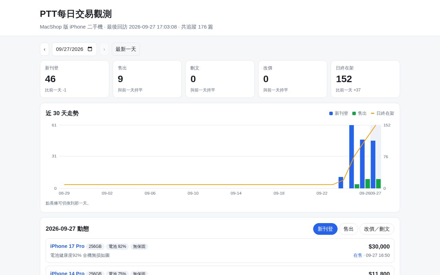Click the 256GB tag on iPhone 17 Pro
440x275 pixels.
click(x=95, y=246)
